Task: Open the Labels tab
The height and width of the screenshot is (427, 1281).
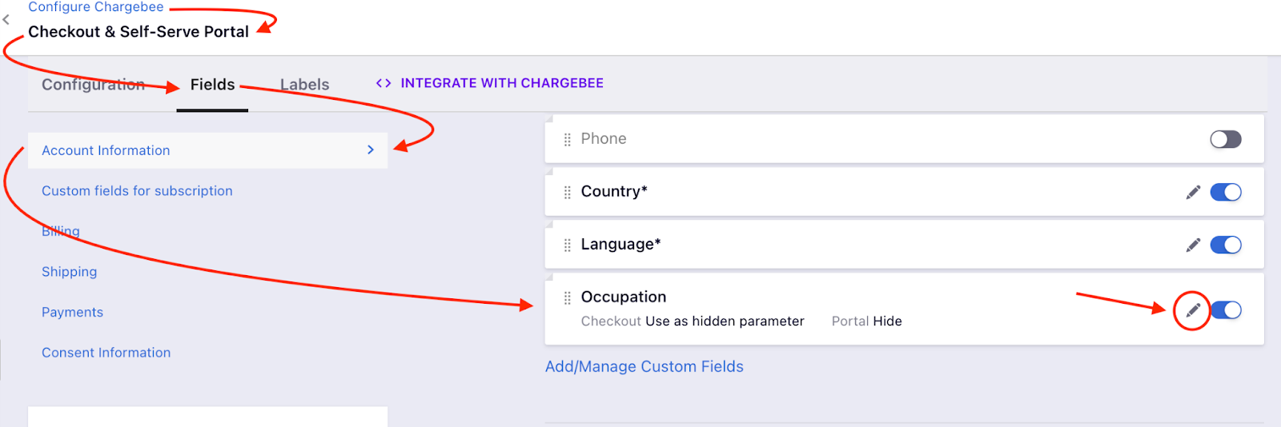Action: point(304,85)
